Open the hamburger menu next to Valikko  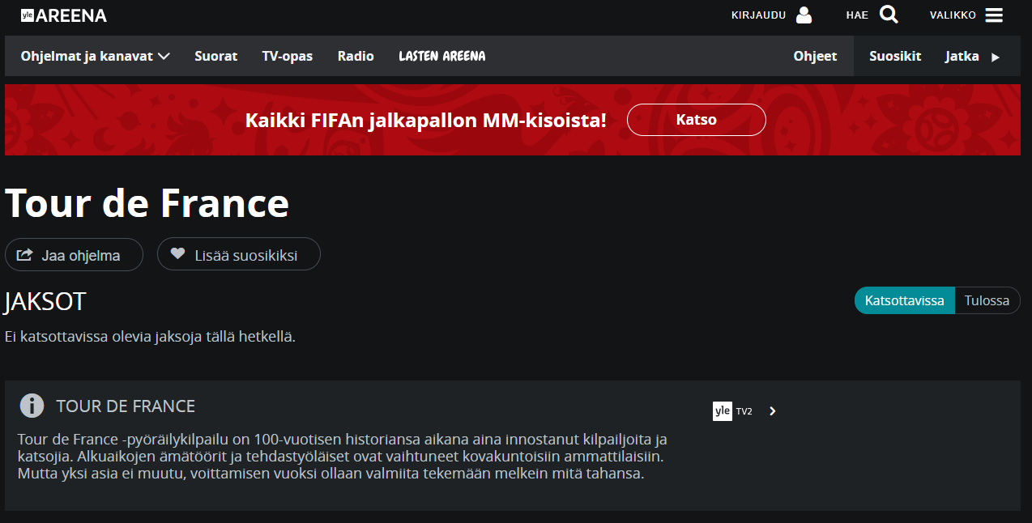point(996,15)
